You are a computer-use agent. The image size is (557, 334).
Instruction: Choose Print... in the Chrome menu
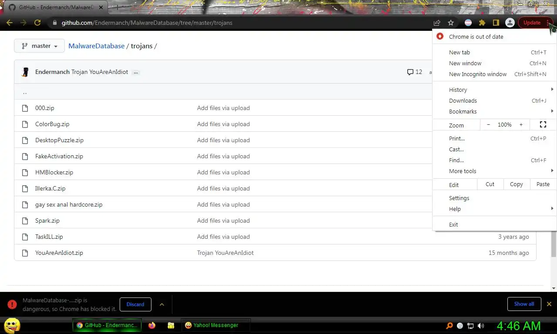tap(494, 138)
